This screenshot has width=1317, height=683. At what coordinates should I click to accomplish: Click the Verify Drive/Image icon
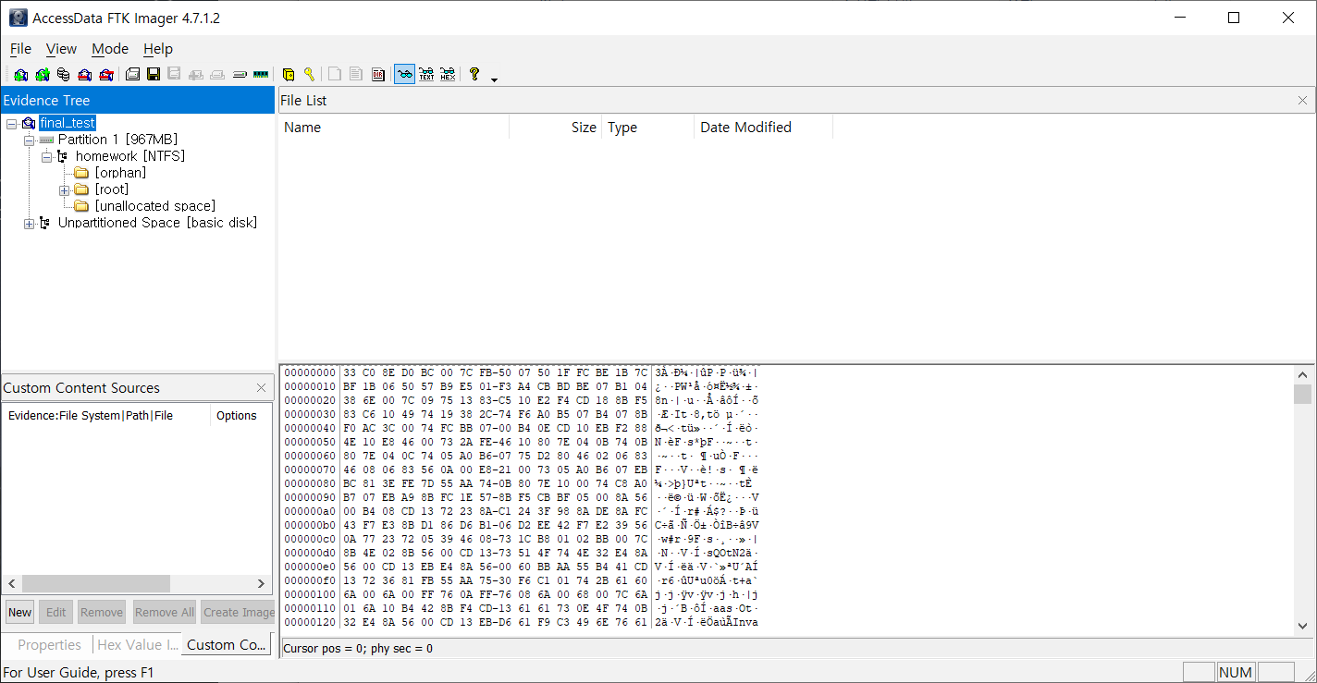pos(239,75)
